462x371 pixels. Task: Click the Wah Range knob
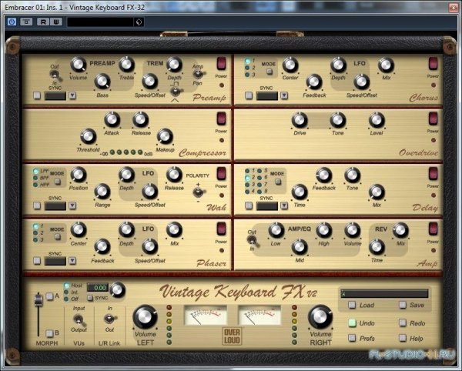(102, 192)
